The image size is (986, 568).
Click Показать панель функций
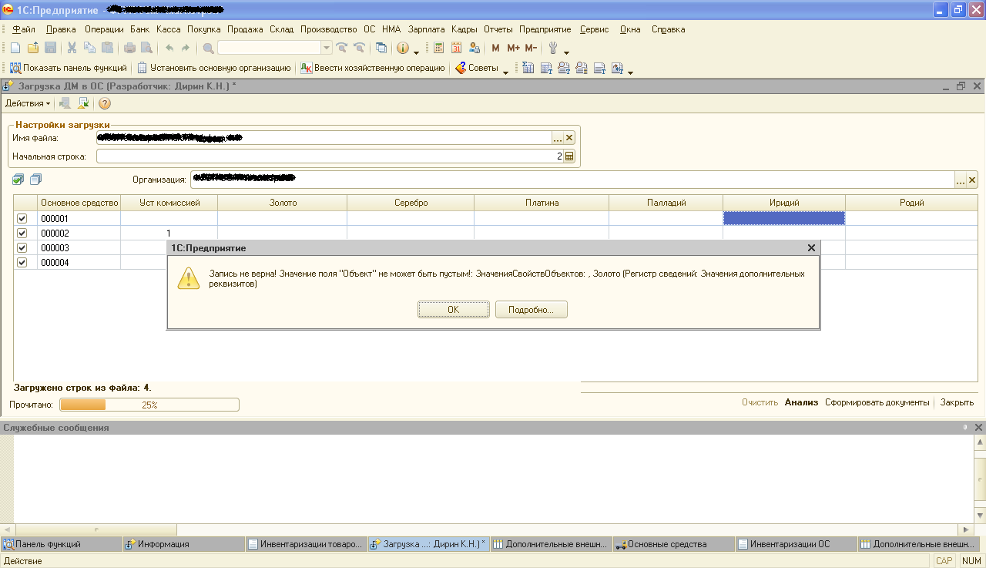[68, 68]
